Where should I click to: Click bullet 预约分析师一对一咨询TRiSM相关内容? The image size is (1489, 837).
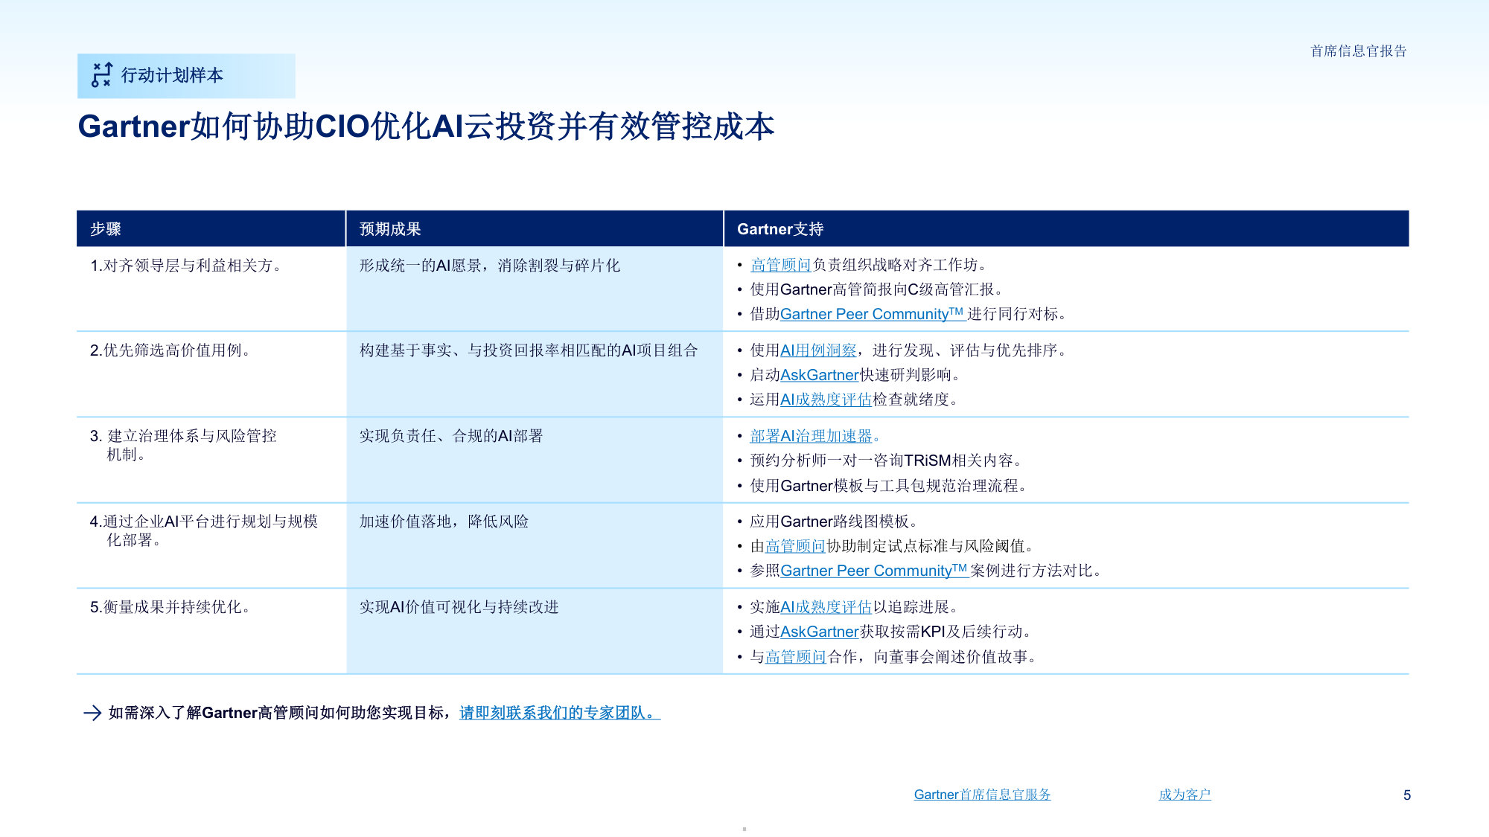[887, 461]
